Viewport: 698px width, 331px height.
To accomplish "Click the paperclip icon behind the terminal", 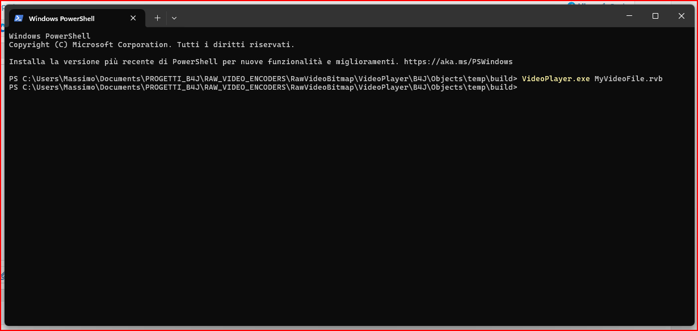I will click(2, 276).
